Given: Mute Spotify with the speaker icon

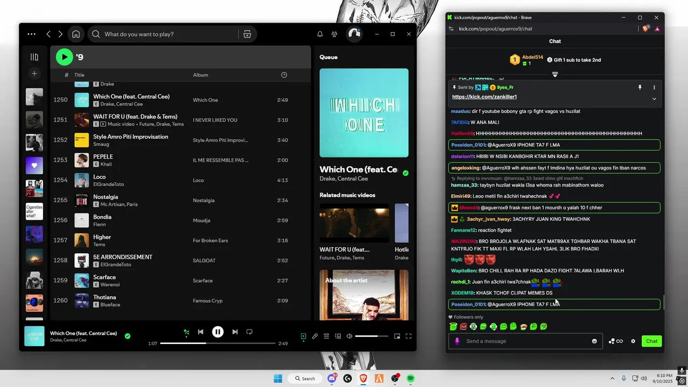Looking at the screenshot, I should 349,336.
